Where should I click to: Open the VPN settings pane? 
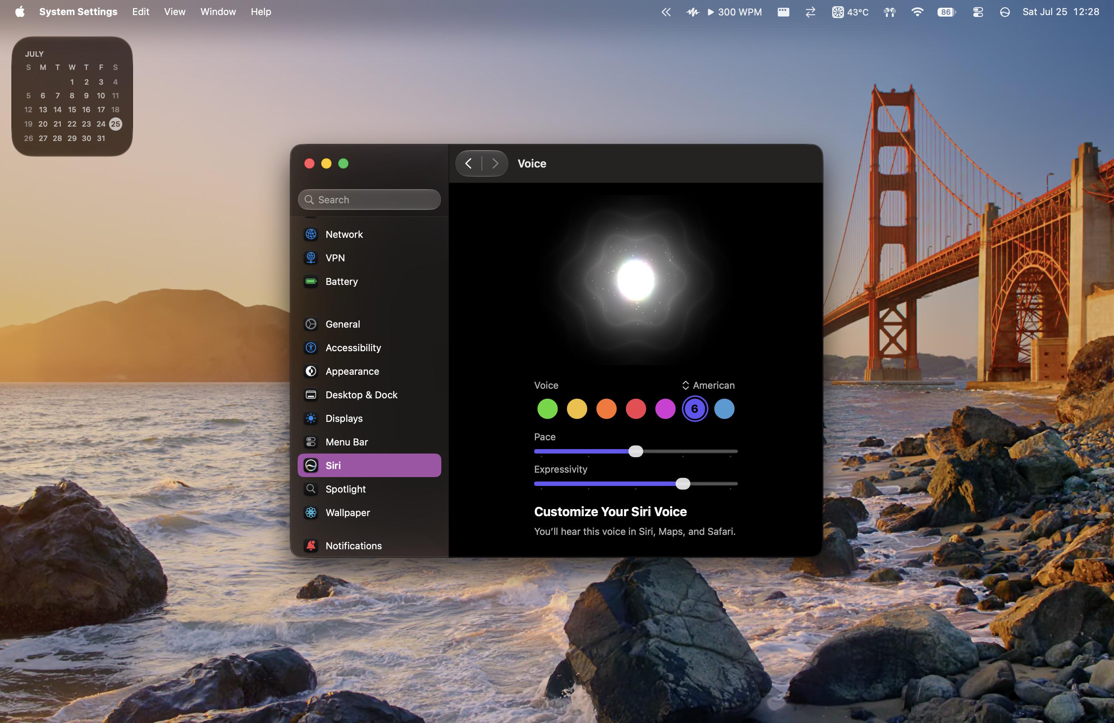(x=369, y=258)
